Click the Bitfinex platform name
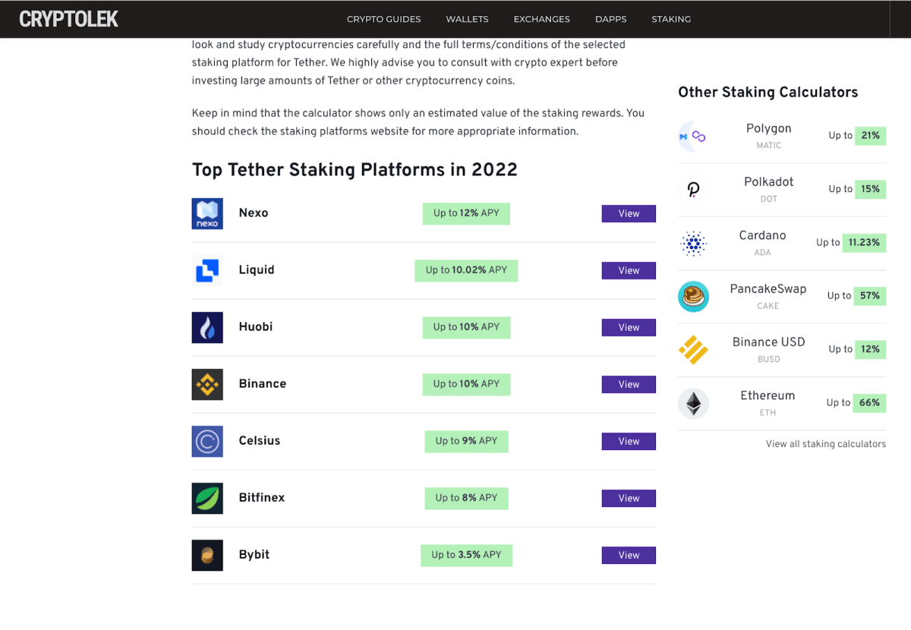This screenshot has height=630, width=911. point(262,498)
